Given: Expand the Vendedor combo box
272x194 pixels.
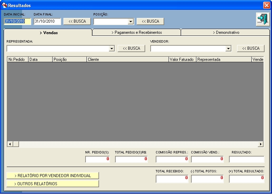Looking at the screenshot, I should (x=228, y=49).
